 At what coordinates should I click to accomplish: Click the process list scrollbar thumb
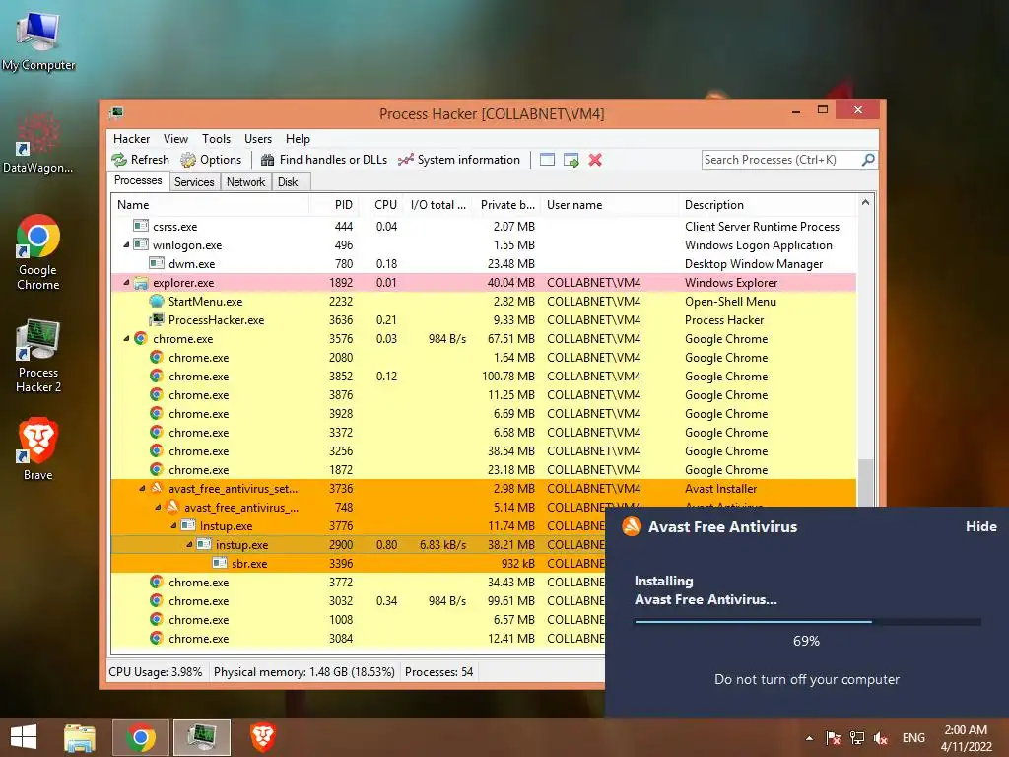click(x=865, y=483)
